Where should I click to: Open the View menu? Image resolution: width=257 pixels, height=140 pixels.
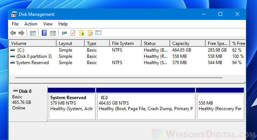pos(48,24)
